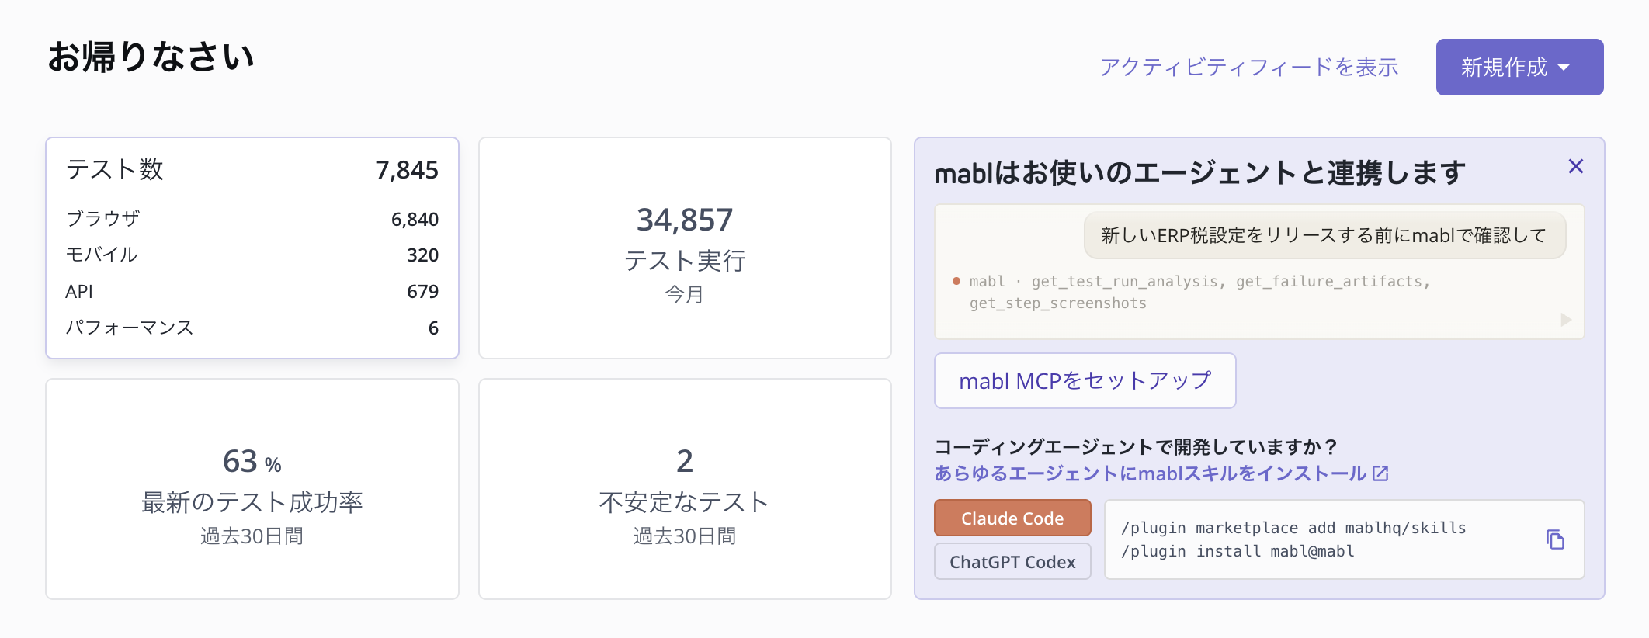Click the get_test_run_analysis tool call text
1649x638 pixels.
(x=1124, y=281)
